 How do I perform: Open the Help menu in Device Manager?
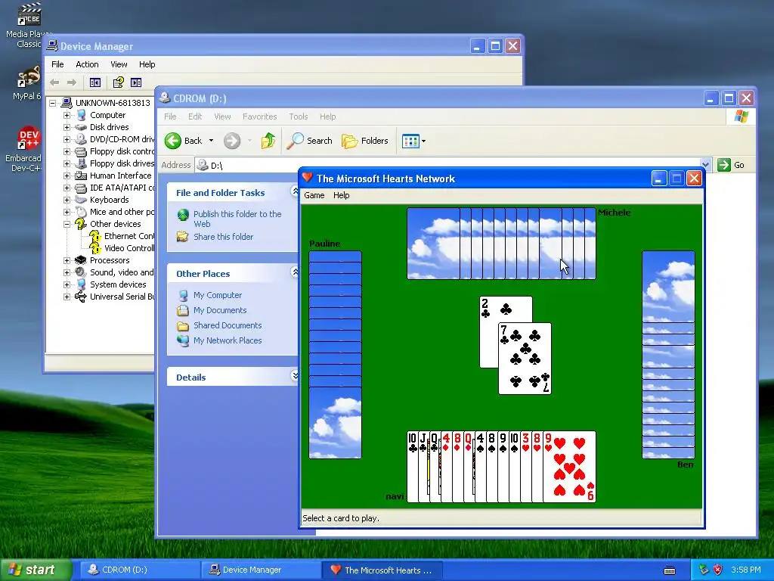(x=147, y=64)
